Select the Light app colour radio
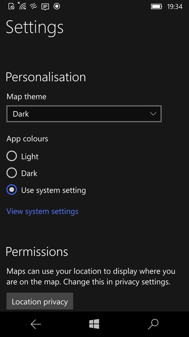Image resolution: width=189 pixels, height=337 pixels. click(x=12, y=156)
